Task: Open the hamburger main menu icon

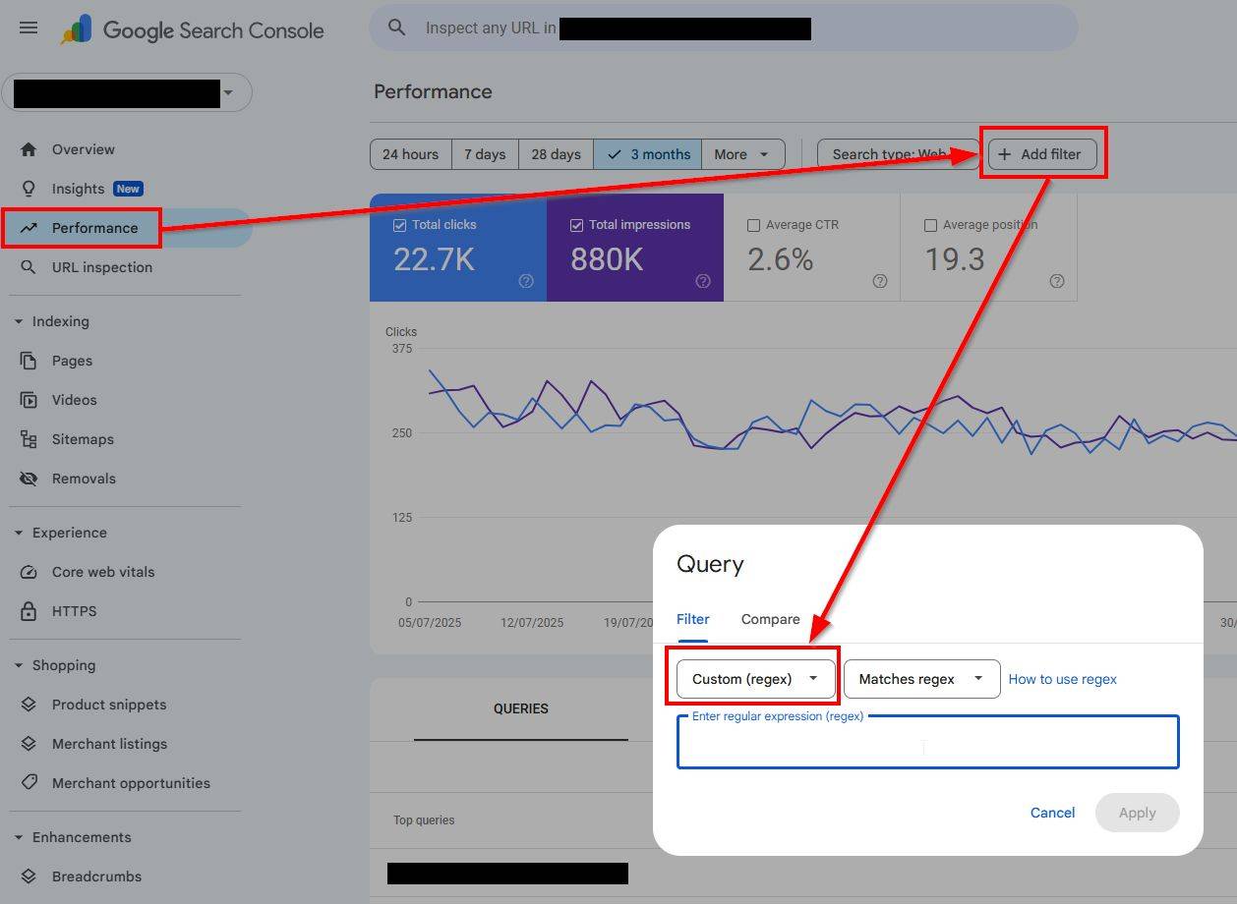Action: coord(29,28)
